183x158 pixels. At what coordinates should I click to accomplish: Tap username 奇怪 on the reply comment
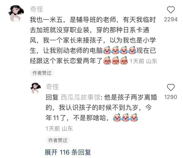click(52, 87)
